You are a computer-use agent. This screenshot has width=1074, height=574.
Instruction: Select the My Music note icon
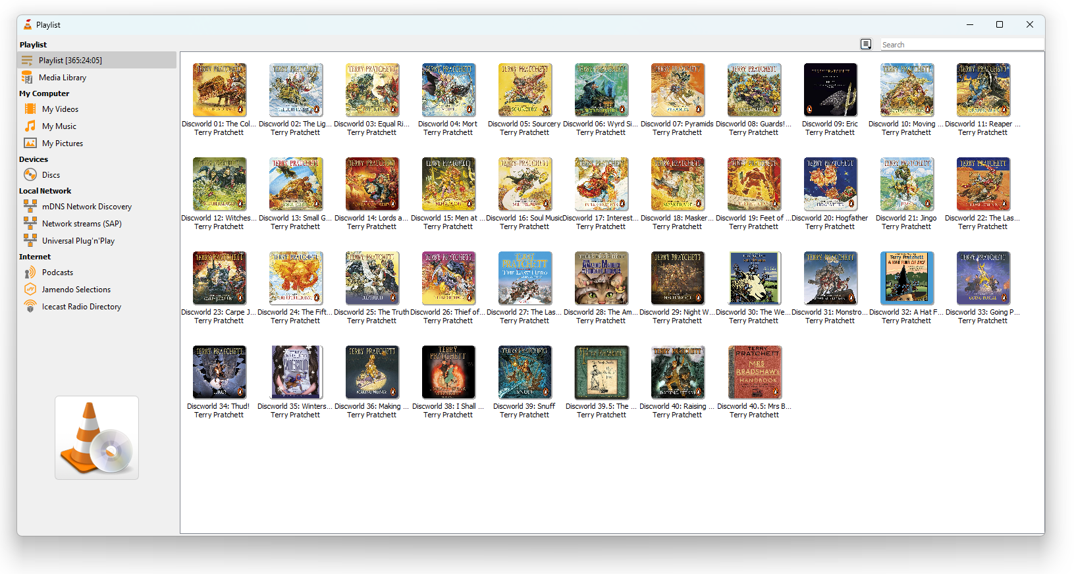(30, 126)
